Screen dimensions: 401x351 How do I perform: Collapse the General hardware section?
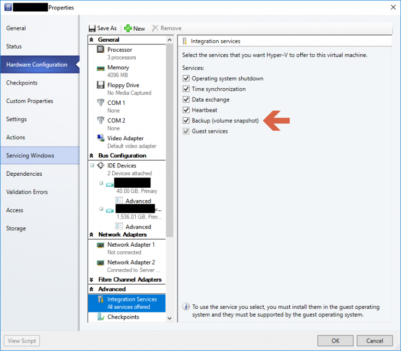pos(91,40)
